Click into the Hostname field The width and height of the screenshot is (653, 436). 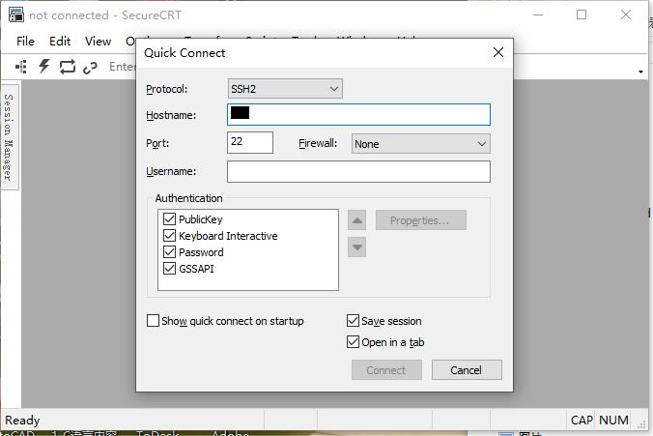point(358,115)
